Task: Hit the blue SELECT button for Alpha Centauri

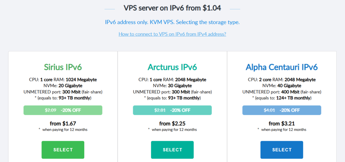Action: coord(282,150)
